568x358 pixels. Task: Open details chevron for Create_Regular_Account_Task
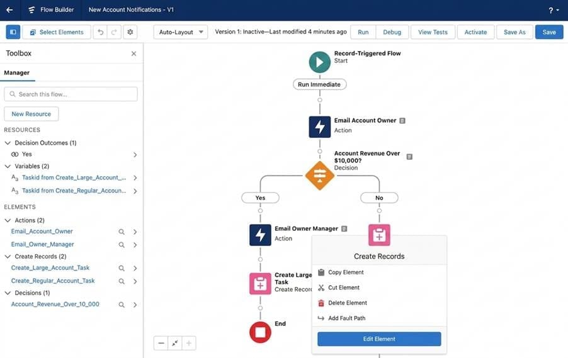(135, 281)
